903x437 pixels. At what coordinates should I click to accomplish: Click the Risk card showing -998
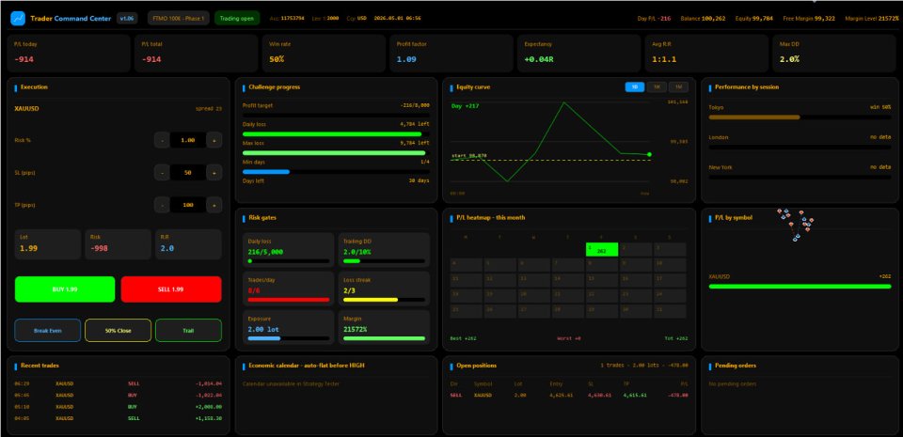(x=119, y=244)
